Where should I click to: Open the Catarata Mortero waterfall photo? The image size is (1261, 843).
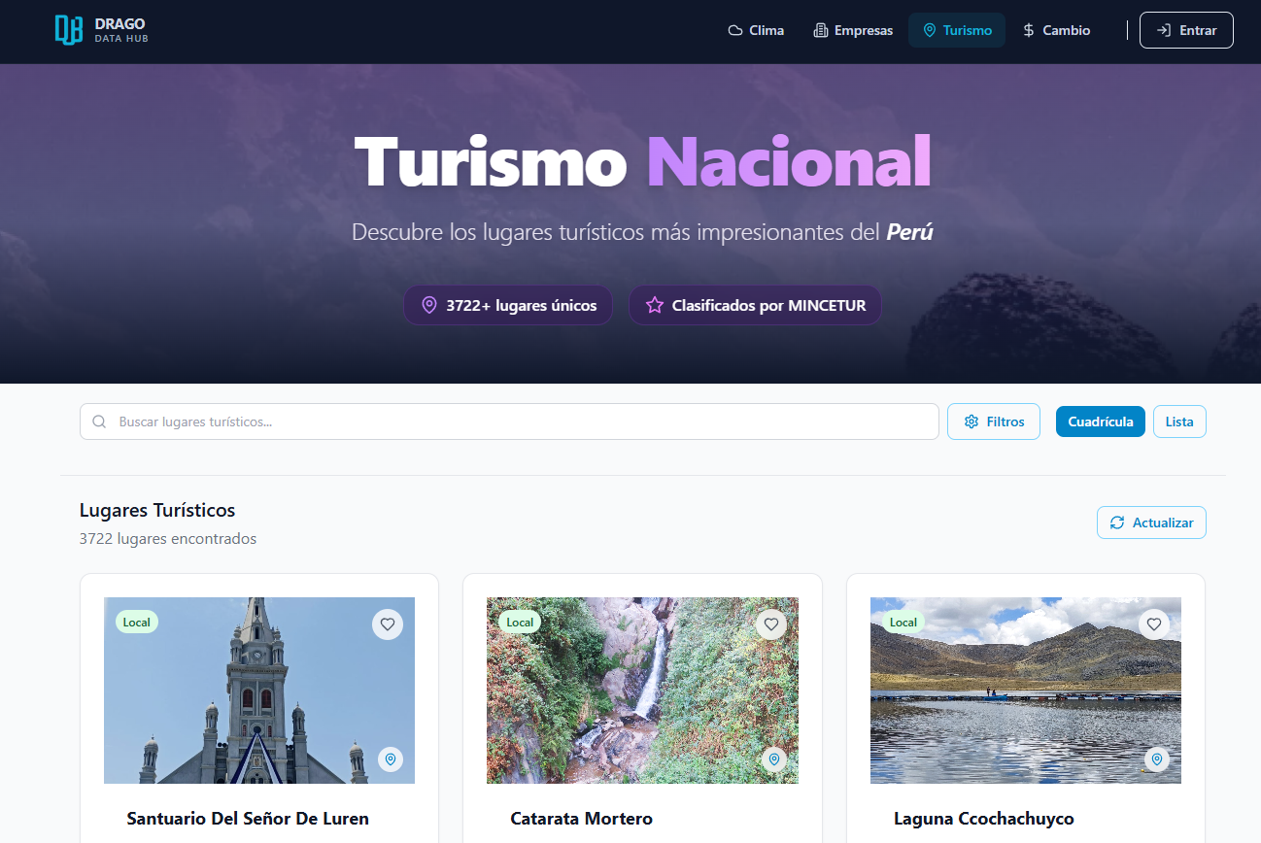tap(642, 691)
